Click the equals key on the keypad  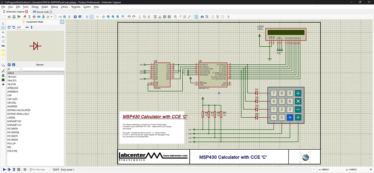[290, 117]
